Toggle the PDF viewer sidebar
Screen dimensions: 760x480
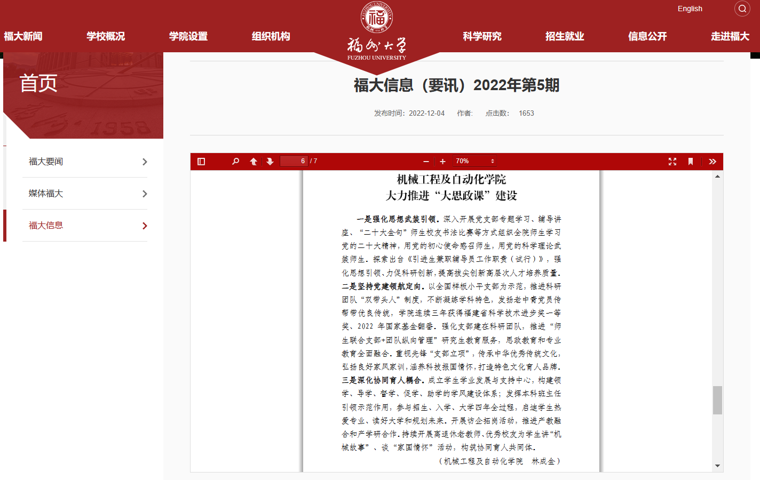pyautogui.click(x=201, y=162)
